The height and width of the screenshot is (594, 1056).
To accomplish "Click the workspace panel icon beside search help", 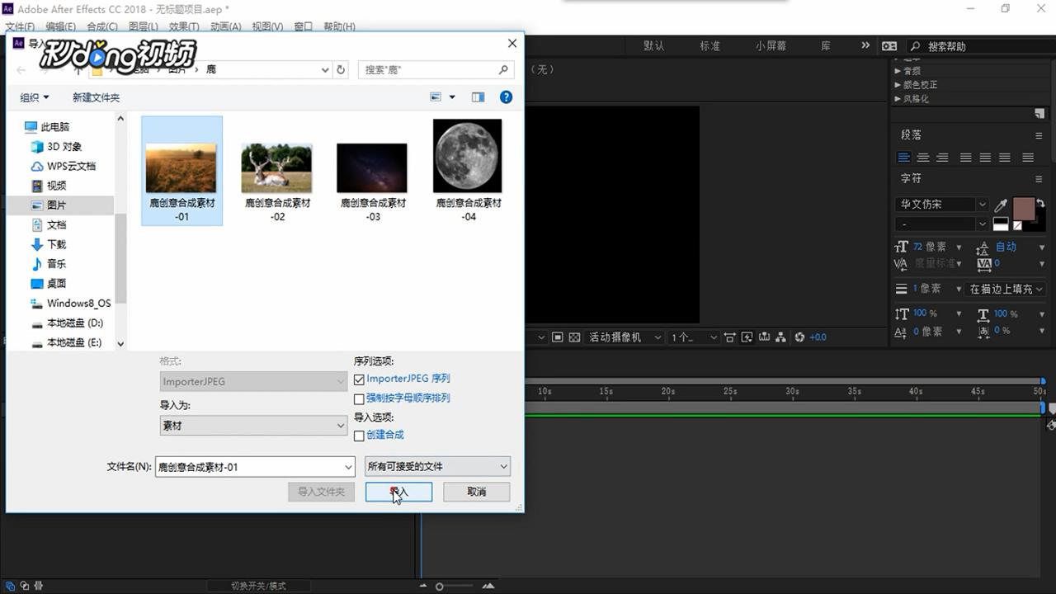I will 889,46.
